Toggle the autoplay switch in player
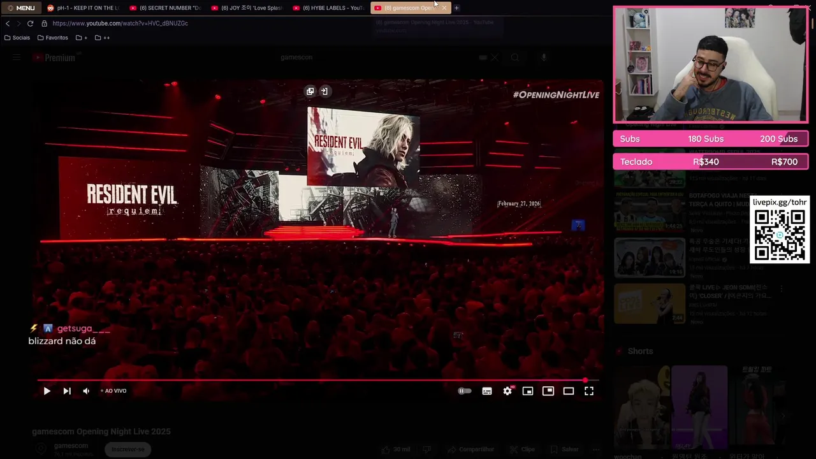Image resolution: width=816 pixels, height=459 pixels. (465, 391)
